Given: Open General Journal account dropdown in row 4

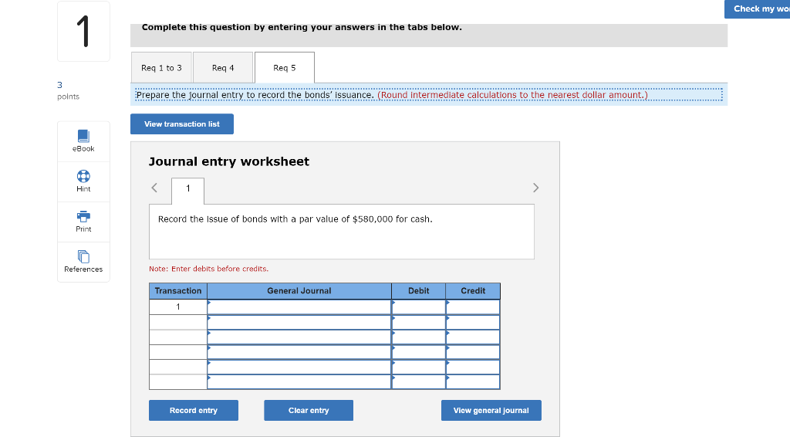Looking at the screenshot, I should click(299, 352).
